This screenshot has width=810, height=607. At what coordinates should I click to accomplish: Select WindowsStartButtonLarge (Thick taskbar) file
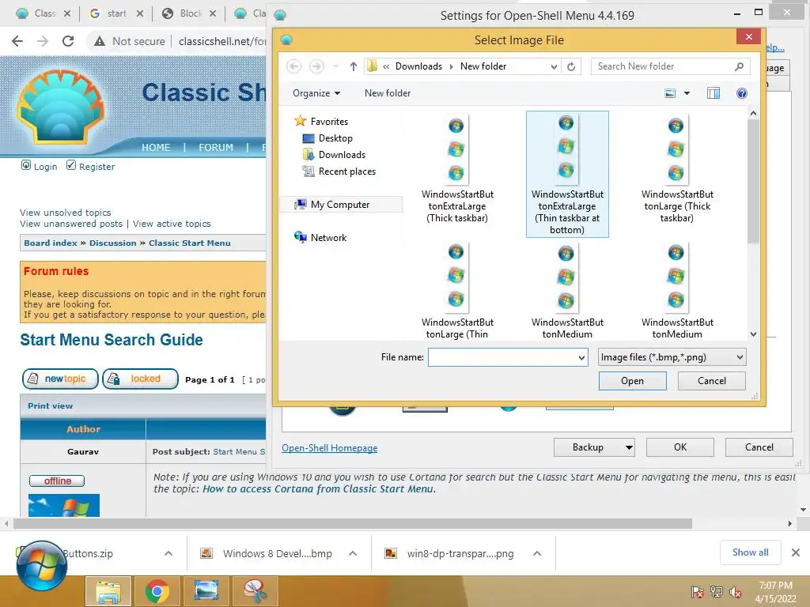(677, 169)
